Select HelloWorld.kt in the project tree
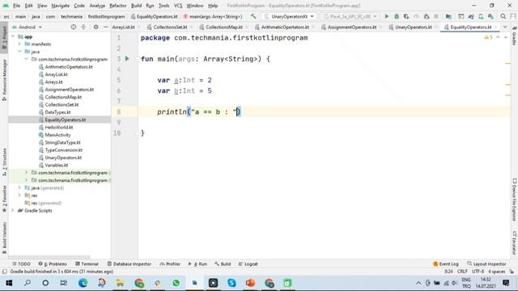Screen dimensions: 518x291 click(x=59, y=128)
